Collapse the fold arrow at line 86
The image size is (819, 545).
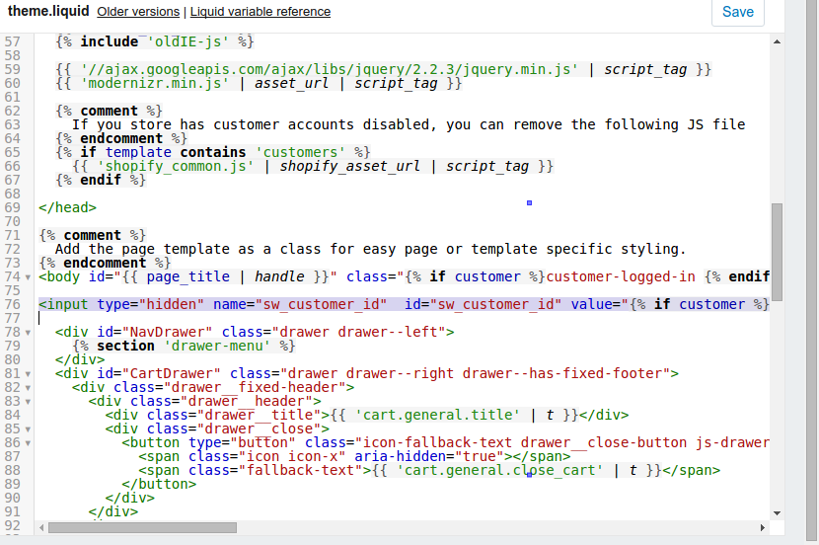(x=29, y=443)
